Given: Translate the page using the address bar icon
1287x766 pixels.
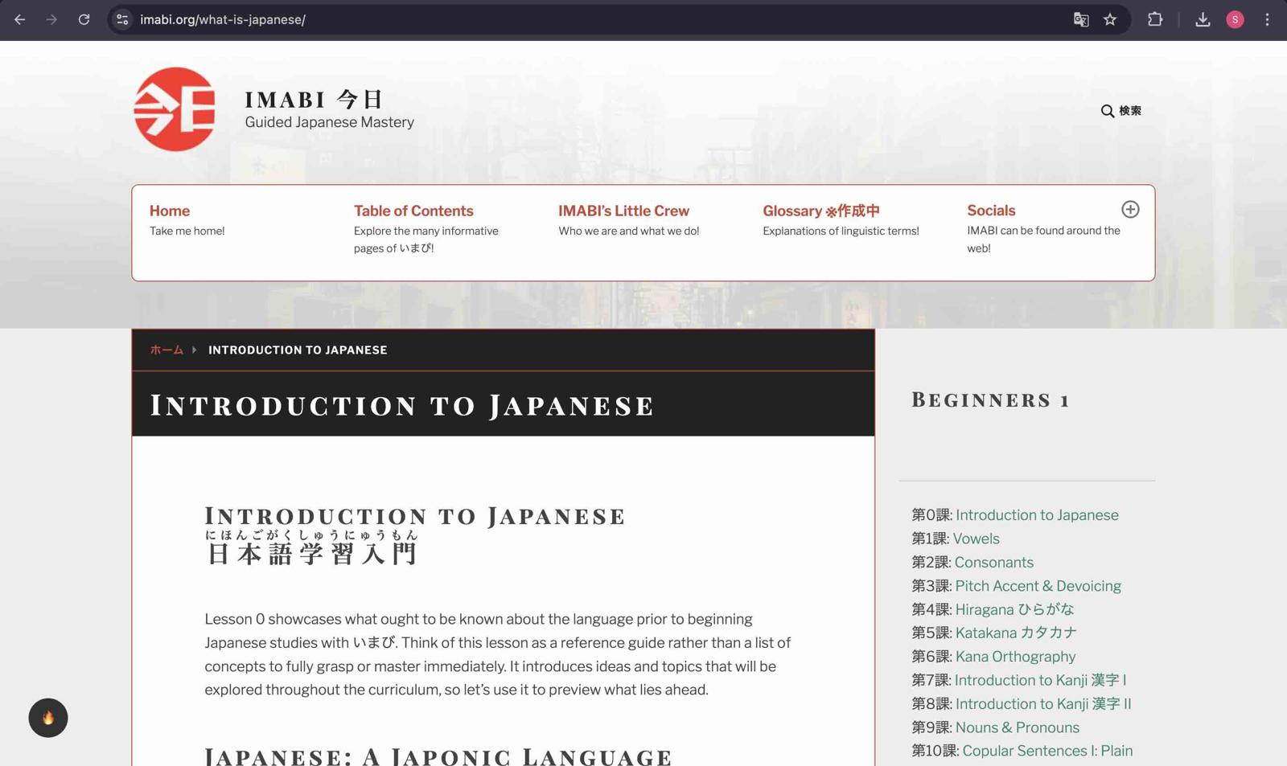Looking at the screenshot, I should point(1081,19).
